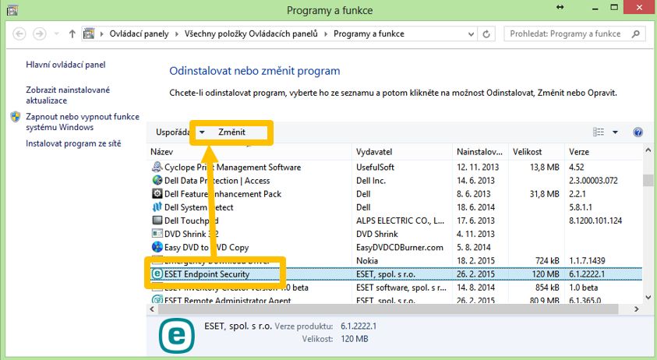Open Všechny položky Ovládacích panelů breadcrumb
This screenshot has height=360, width=657.
click(x=251, y=34)
